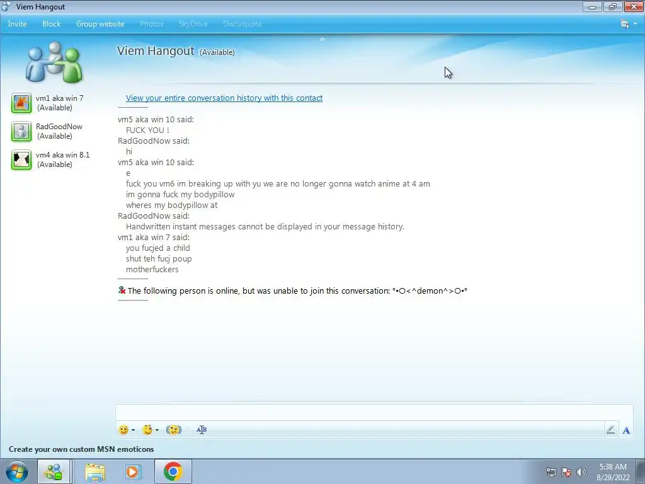Click the message input field

374,412
